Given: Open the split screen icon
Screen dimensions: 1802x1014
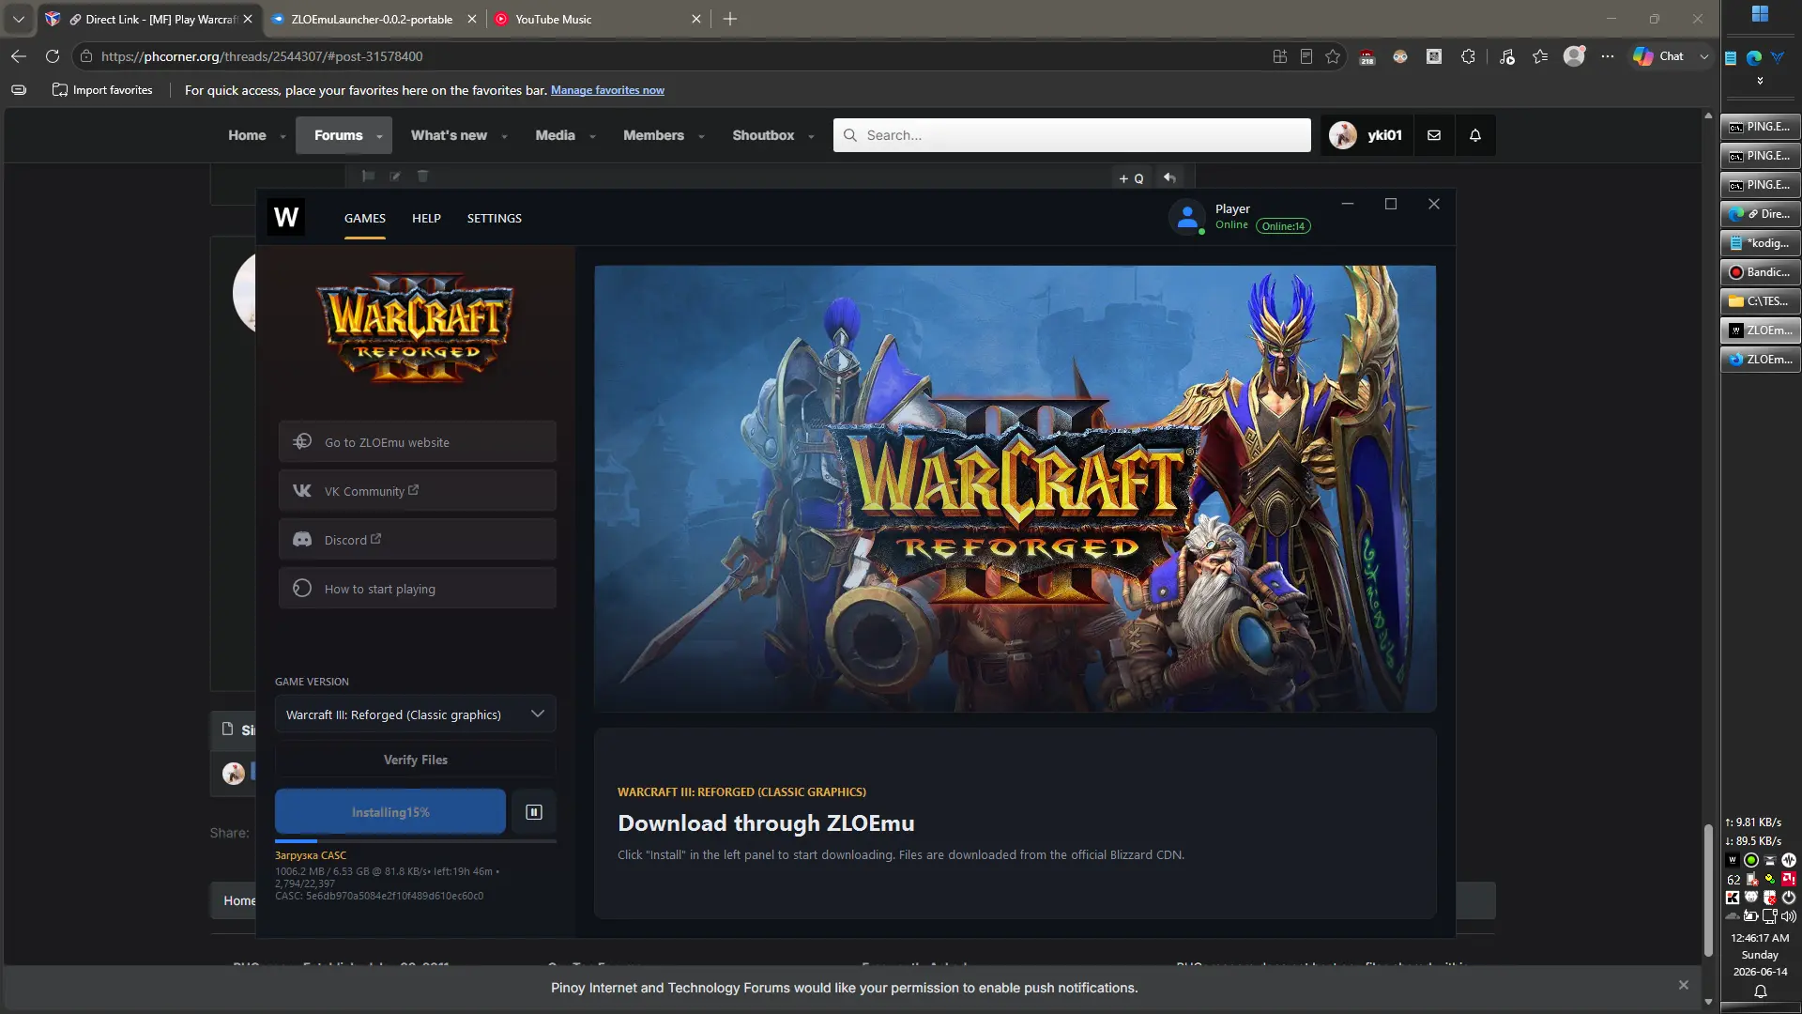Looking at the screenshot, I should (1280, 56).
